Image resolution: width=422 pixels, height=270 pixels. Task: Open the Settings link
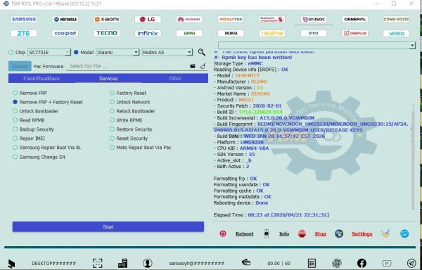pos(362,234)
